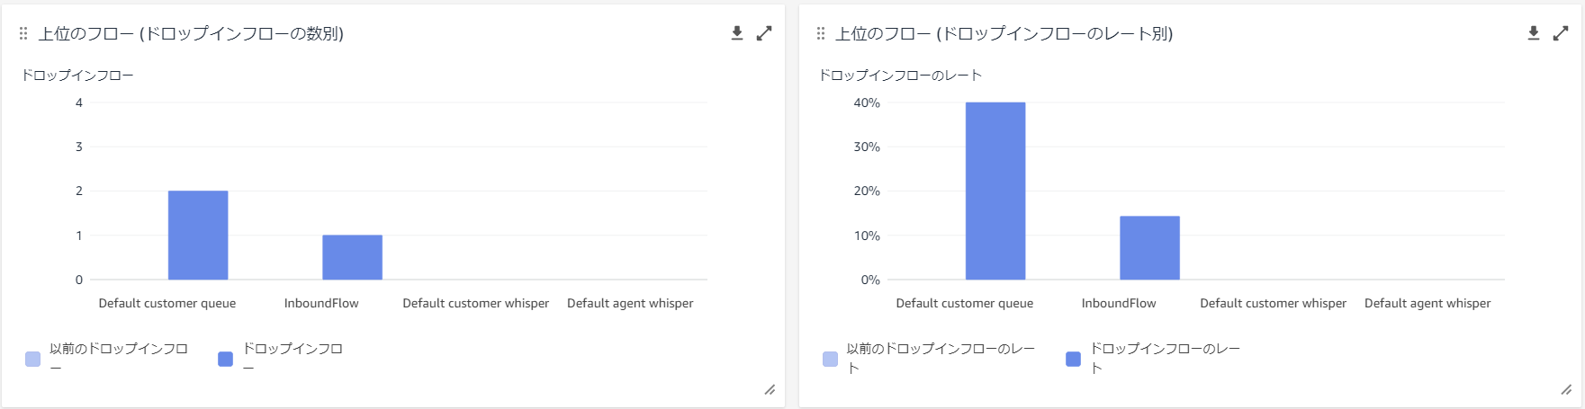Click the 上位のフロー (ドロップインフローの数別) title
The height and width of the screenshot is (409, 1585).
pos(191,33)
